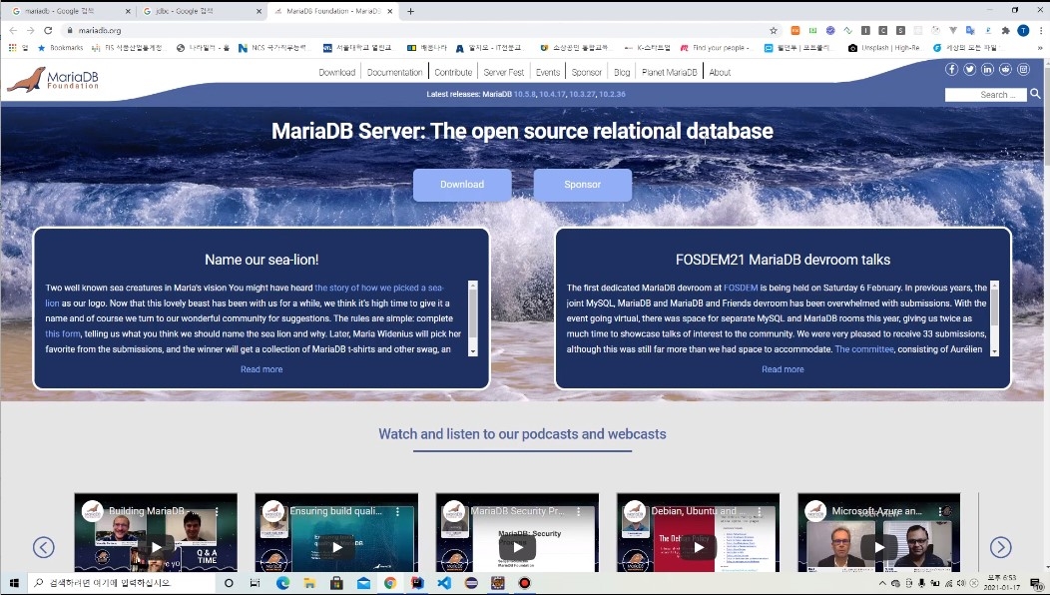Play the Ensuring build quality video
The image size is (1050, 595).
[x=336, y=547]
